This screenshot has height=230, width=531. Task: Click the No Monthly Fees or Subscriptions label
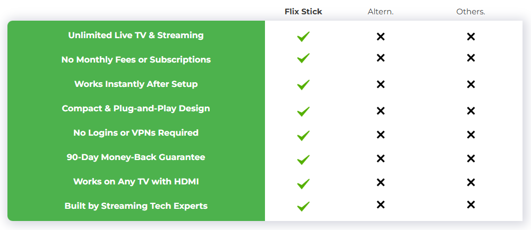[136, 60]
